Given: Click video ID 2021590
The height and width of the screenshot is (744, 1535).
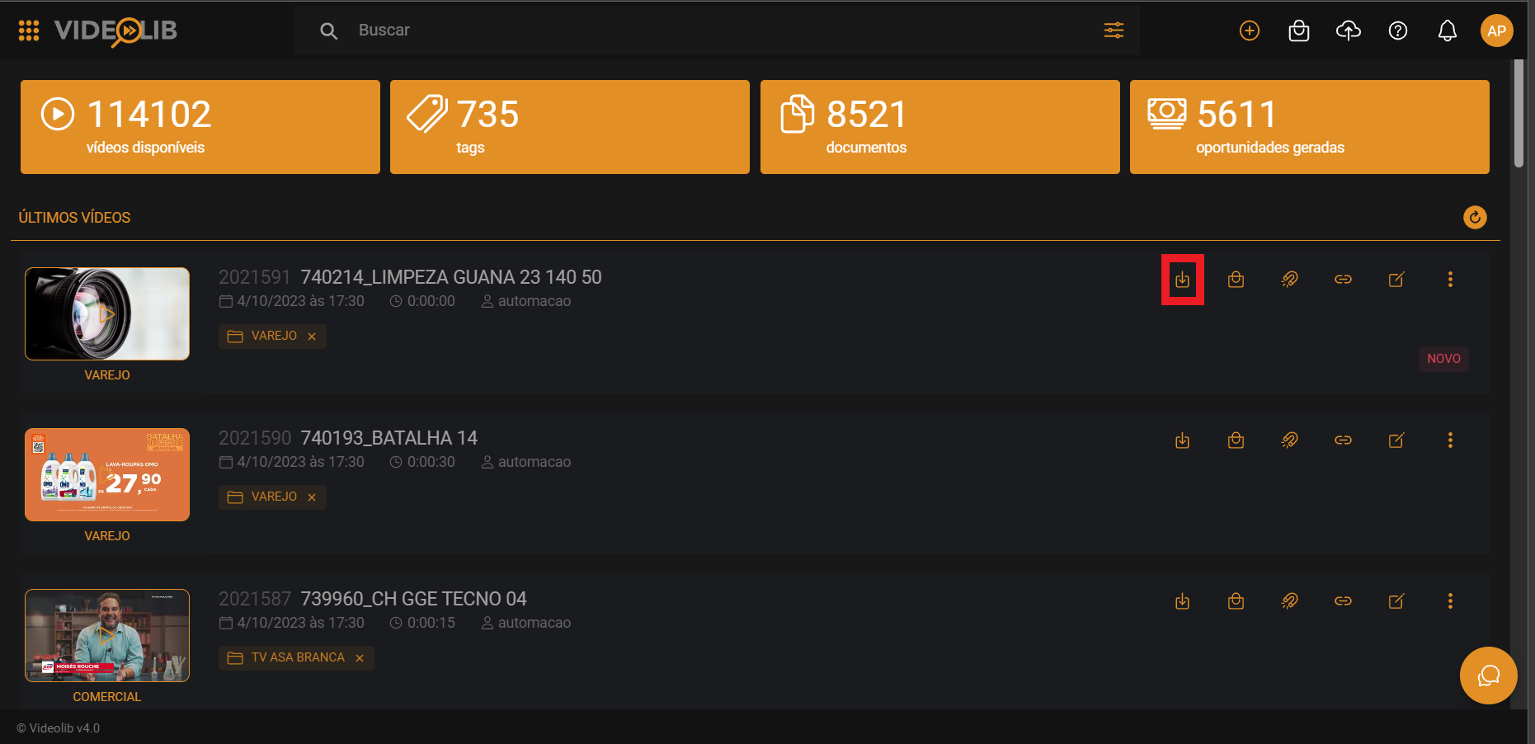Looking at the screenshot, I should pos(255,438).
